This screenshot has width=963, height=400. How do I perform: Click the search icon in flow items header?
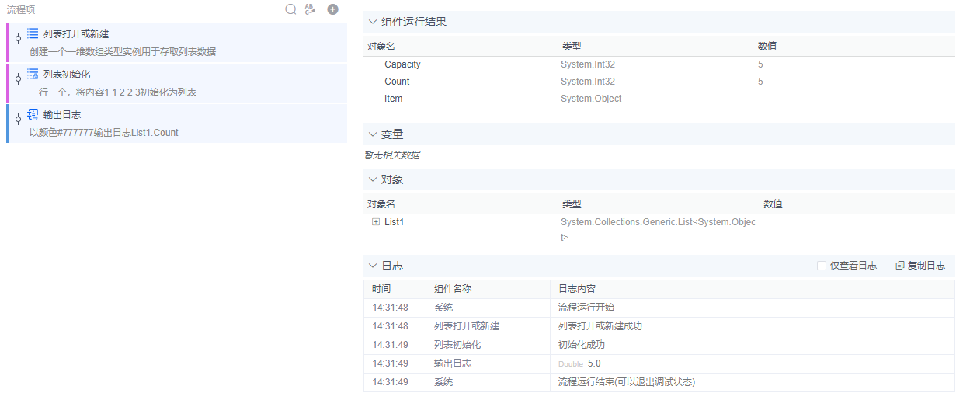(290, 9)
